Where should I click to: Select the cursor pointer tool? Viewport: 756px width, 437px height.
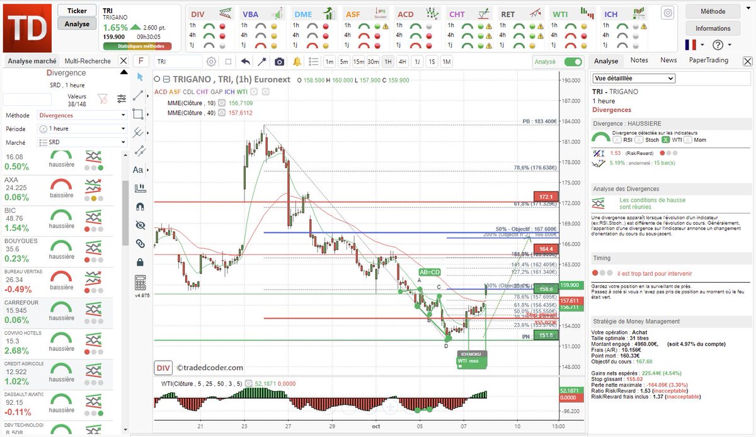(x=140, y=77)
